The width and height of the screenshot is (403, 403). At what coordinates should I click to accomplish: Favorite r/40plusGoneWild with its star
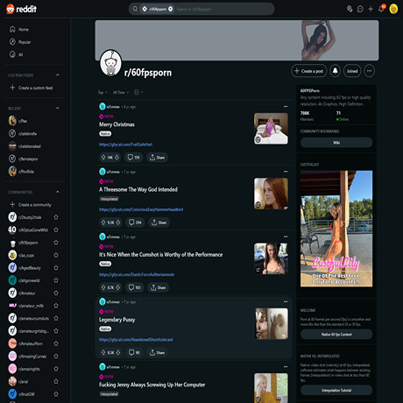pyautogui.click(x=56, y=230)
